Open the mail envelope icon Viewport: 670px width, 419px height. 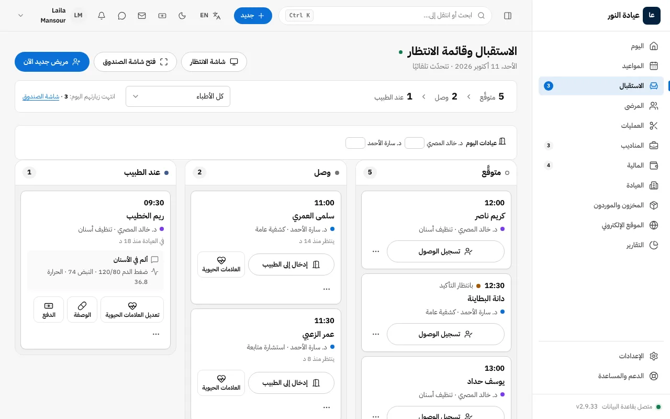coord(142,16)
